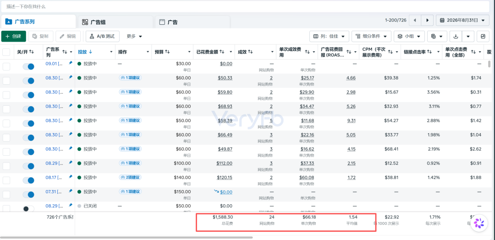
Task: Toggle off the 09.01 campaign switch
Action: 28,66
